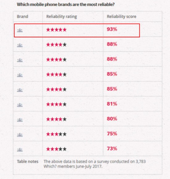This screenshot has width=170, height=179.
Task: Click the Table notes label
Action: point(28,162)
